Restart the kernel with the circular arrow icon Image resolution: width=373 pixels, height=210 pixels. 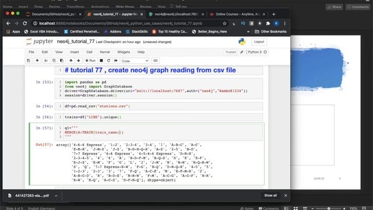108,61
